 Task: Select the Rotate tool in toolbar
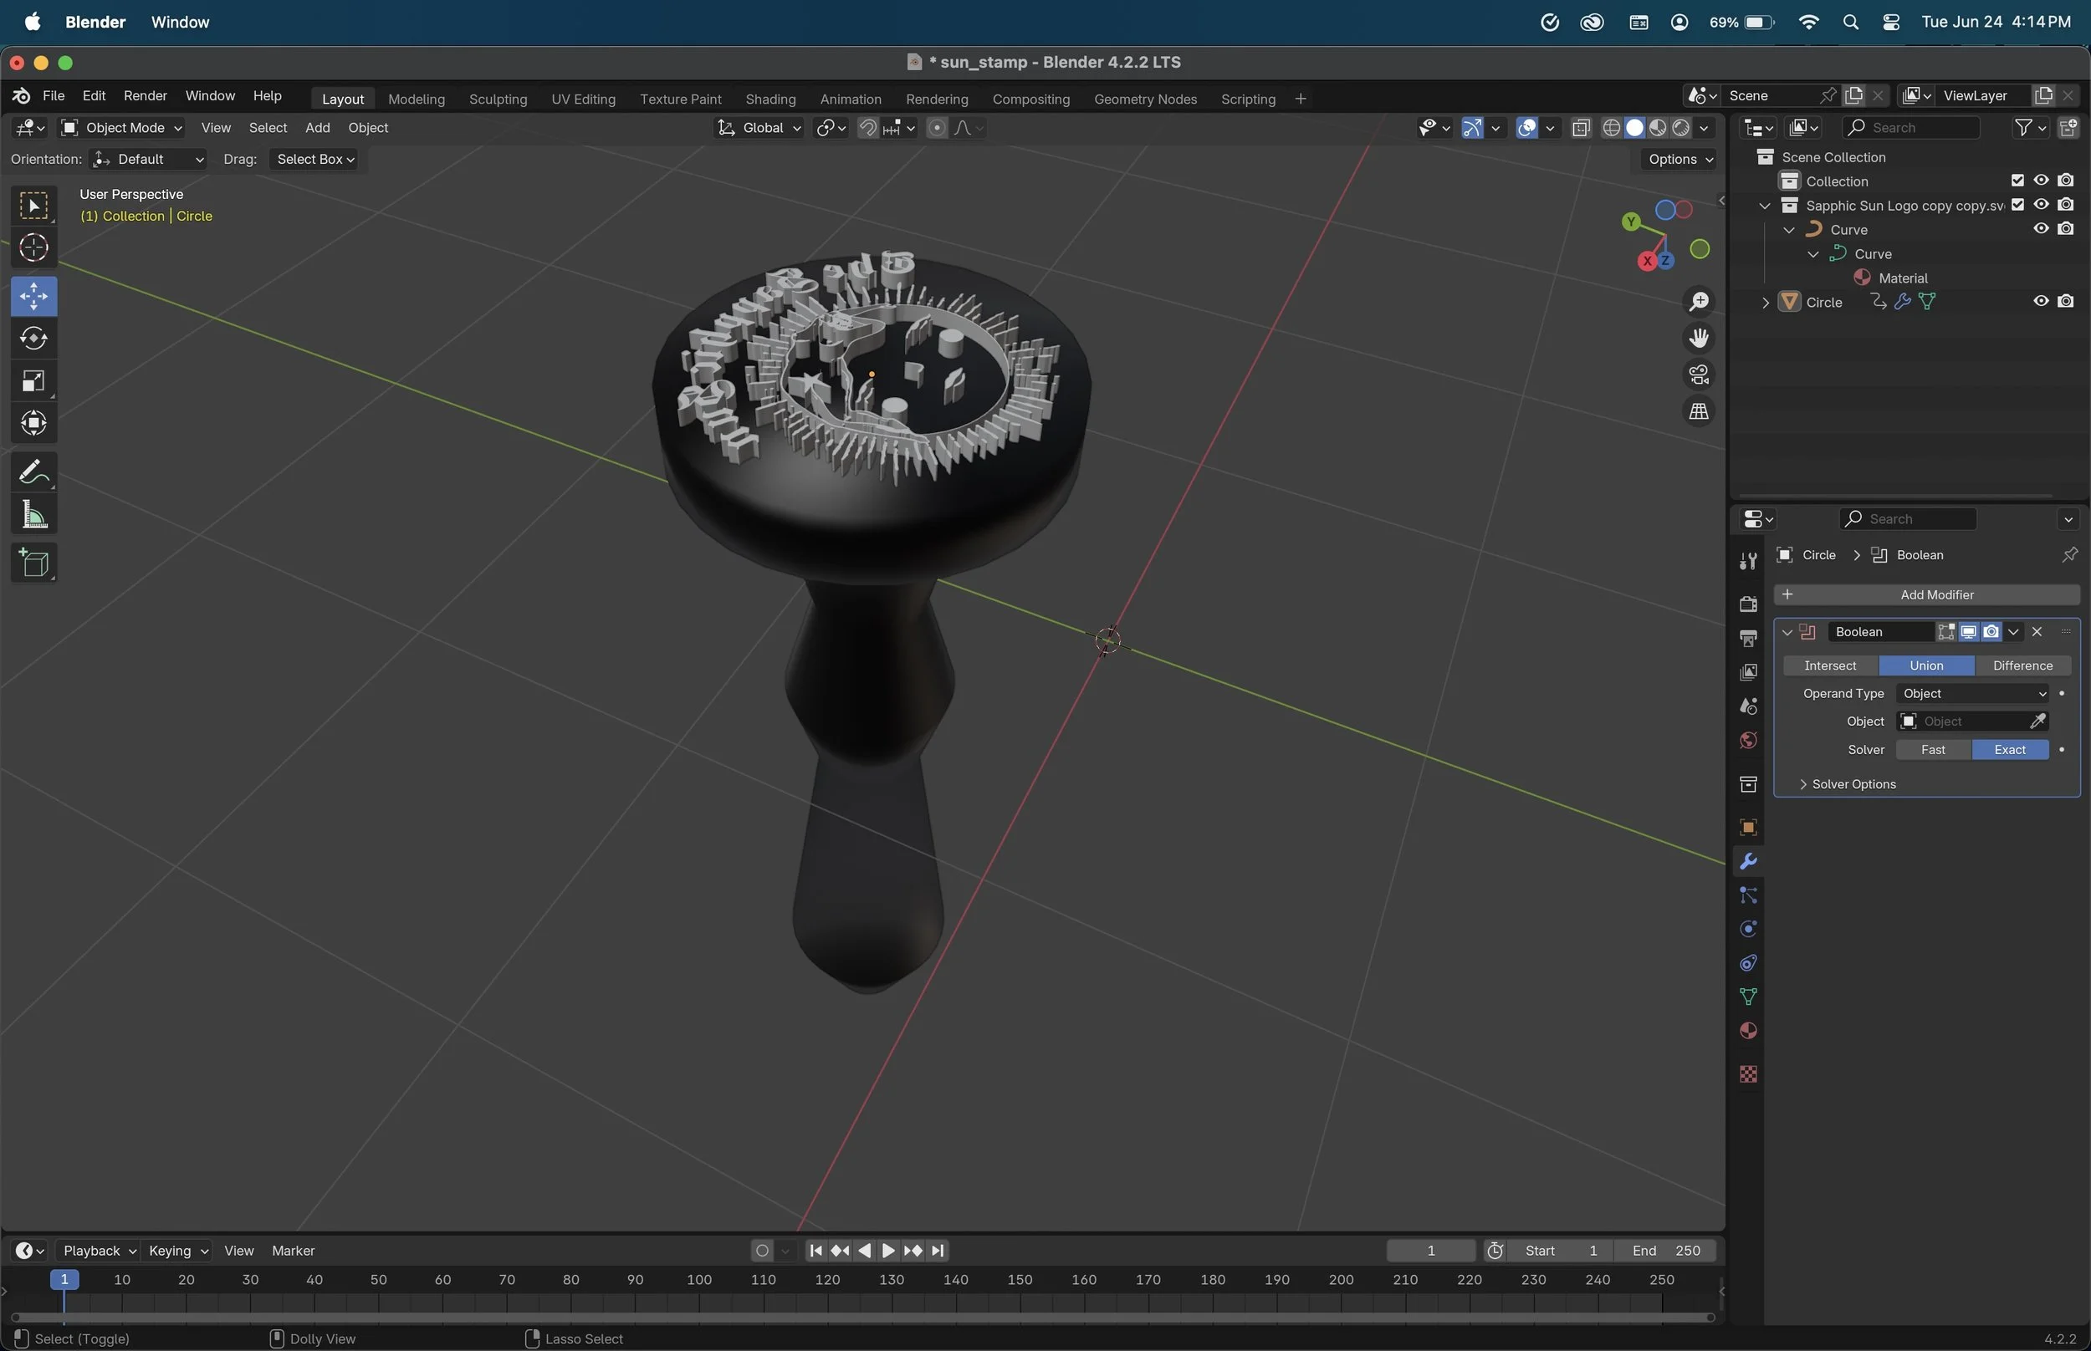pyautogui.click(x=33, y=339)
